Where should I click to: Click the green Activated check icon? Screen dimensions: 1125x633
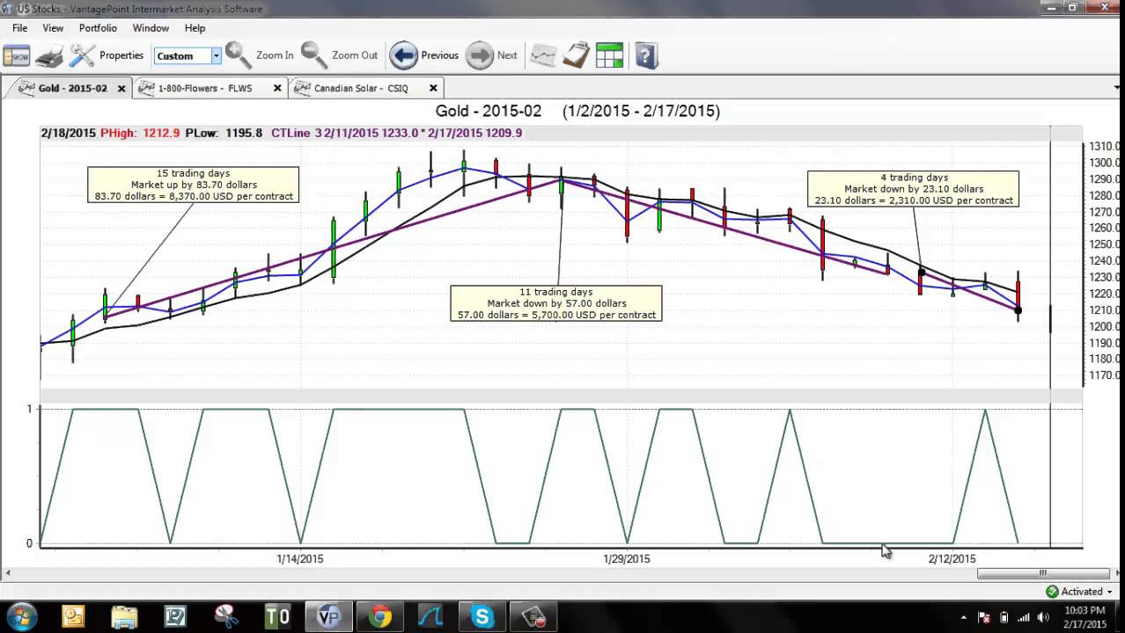click(x=1052, y=592)
